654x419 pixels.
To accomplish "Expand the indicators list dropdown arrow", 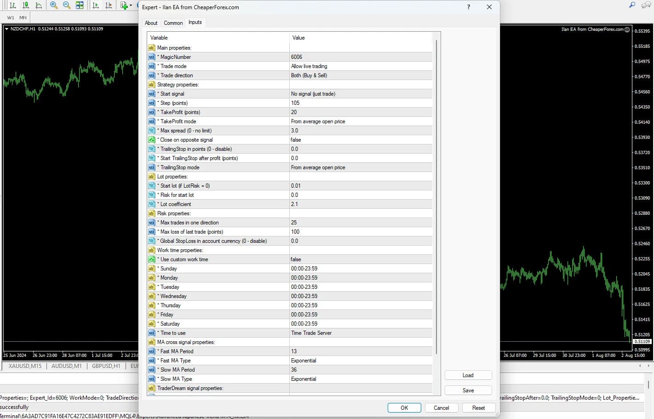I will point(131,6).
